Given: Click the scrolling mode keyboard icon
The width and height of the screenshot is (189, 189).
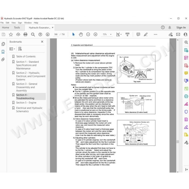Looking at the screenshot, I should click(x=127, y=35).
